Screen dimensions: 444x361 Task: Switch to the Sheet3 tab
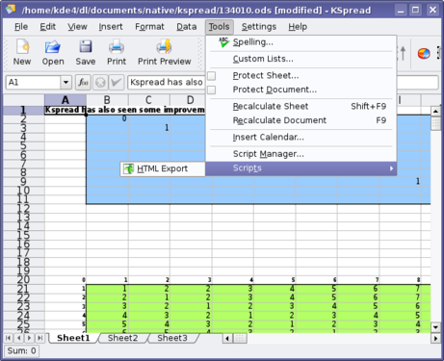pyautogui.click(x=172, y=338)
